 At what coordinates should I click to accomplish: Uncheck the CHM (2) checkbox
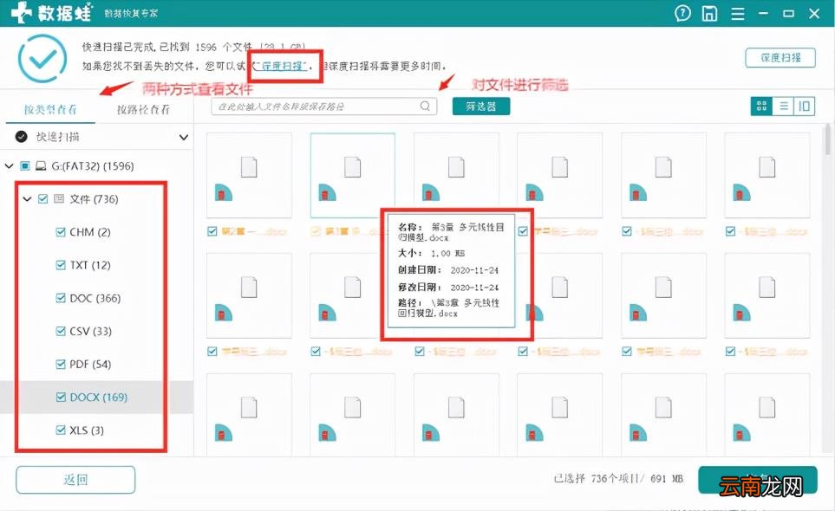click(61, 232)
